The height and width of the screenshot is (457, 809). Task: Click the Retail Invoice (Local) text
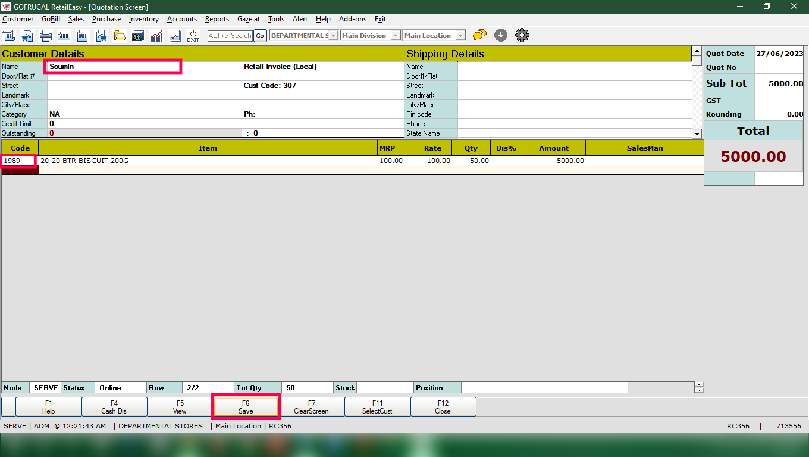pos(280,67)
